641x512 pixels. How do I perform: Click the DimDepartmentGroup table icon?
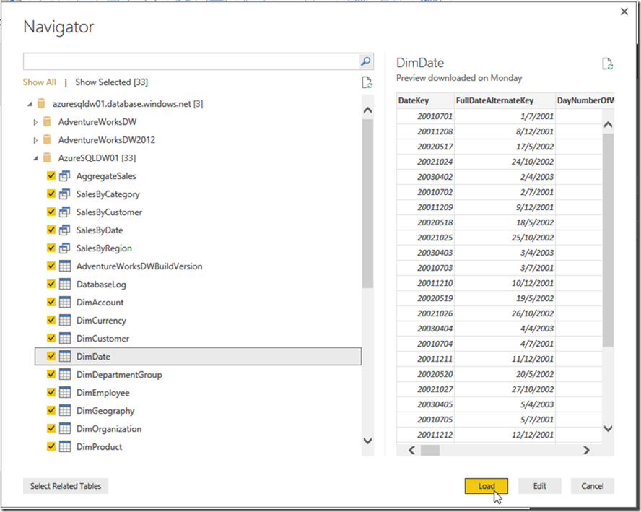[65, 374]
